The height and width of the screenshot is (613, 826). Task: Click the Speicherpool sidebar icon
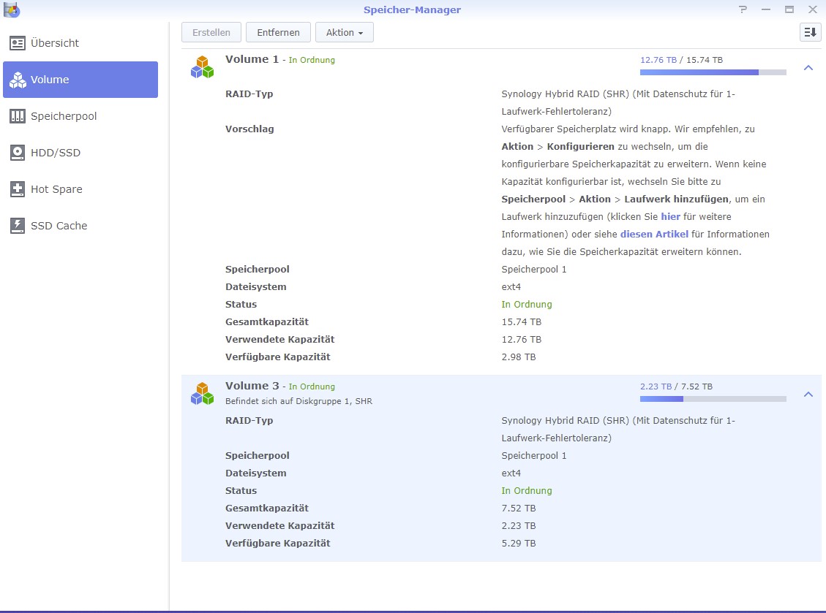(x=18, y=116)
